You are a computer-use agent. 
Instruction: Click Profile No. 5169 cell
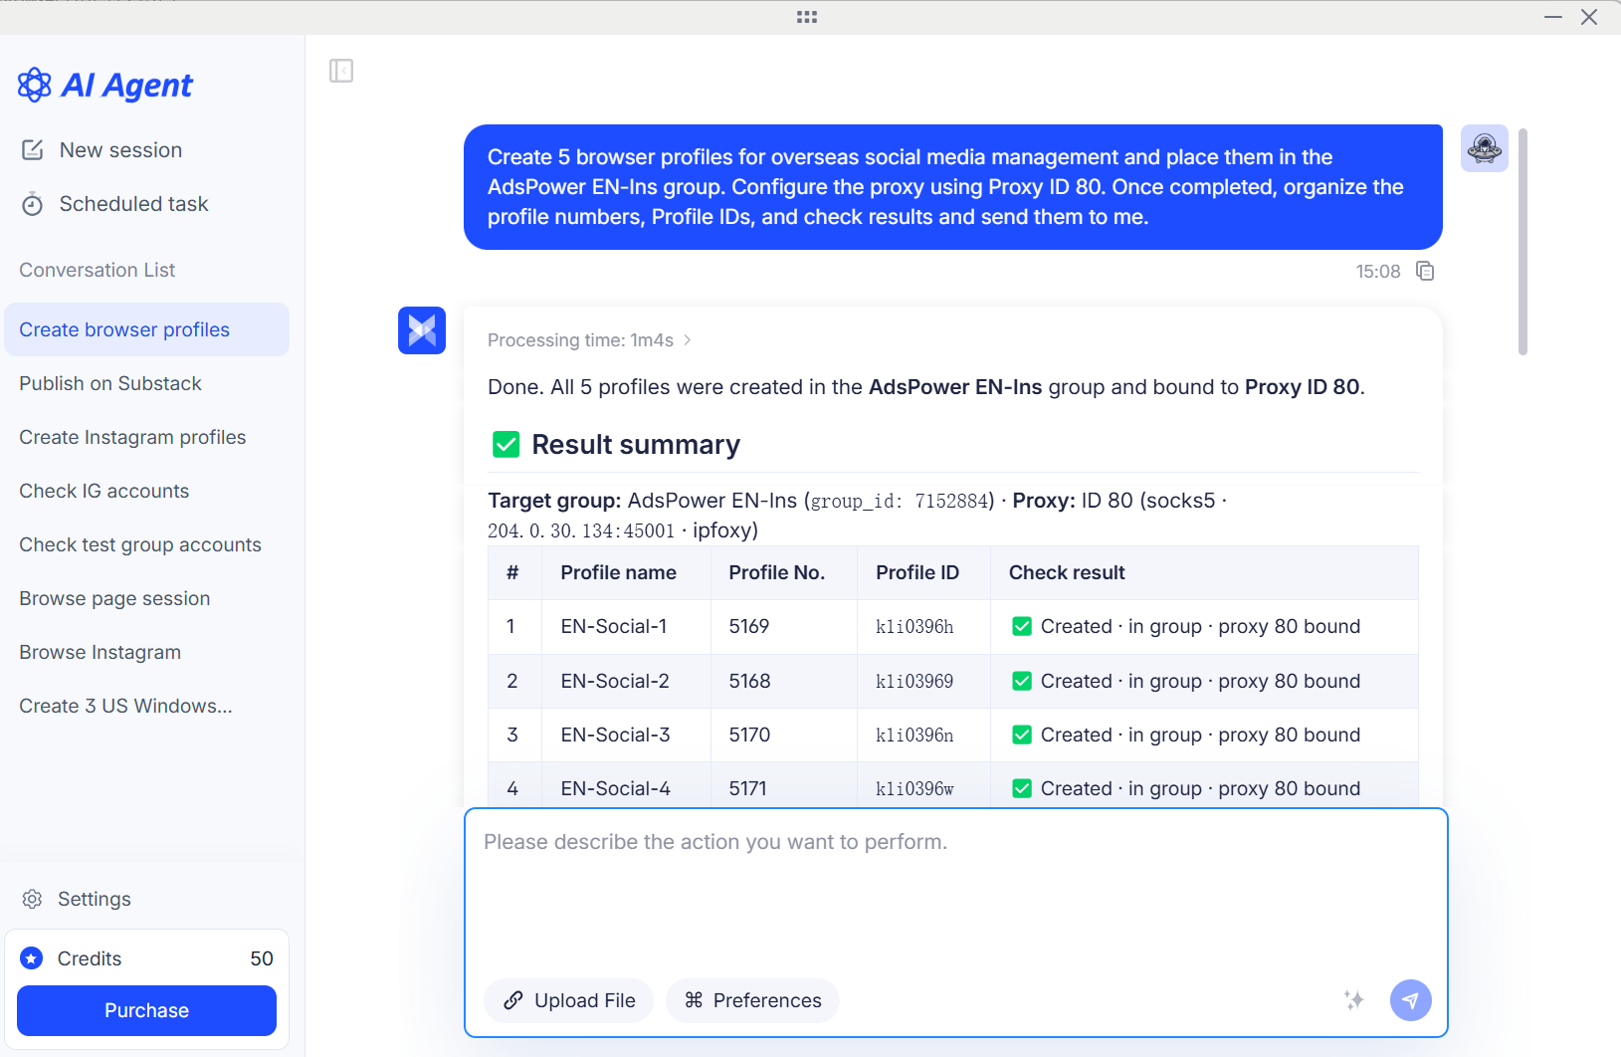(784, 627)
